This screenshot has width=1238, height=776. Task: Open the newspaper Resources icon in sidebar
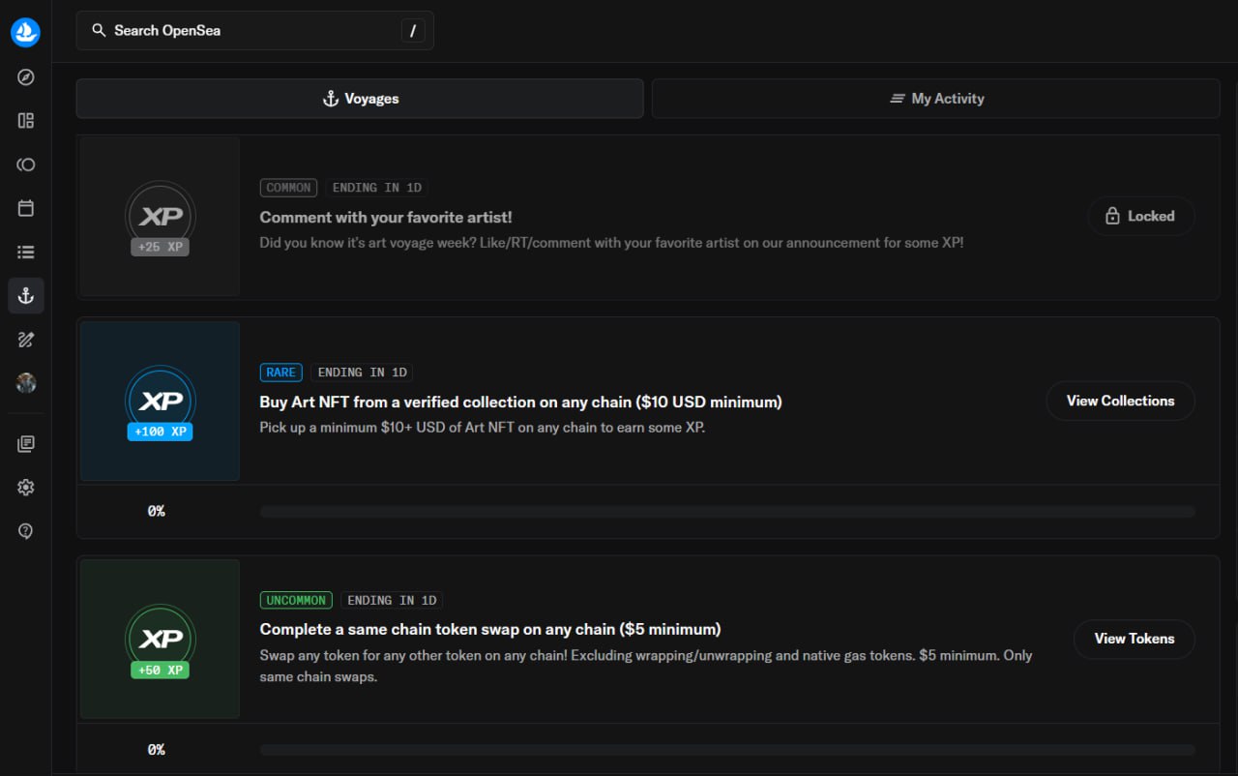tap(26, 444)
